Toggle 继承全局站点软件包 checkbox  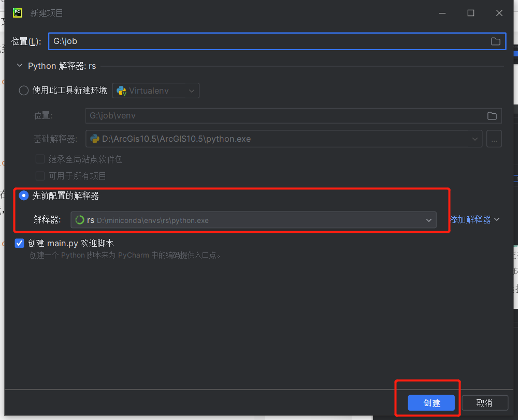pos(40,159)
